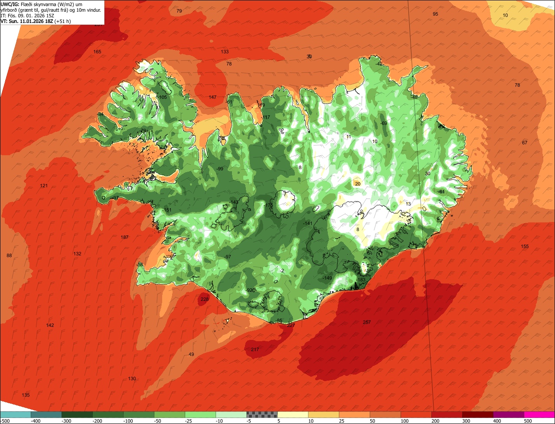Click the -42 value on the northeast peninsula
Viewport: 555px width, 424px height.
coord(379,64)
